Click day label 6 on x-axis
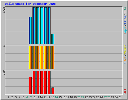128x100 pixels. pyautogui.click(x=27, y=97)
